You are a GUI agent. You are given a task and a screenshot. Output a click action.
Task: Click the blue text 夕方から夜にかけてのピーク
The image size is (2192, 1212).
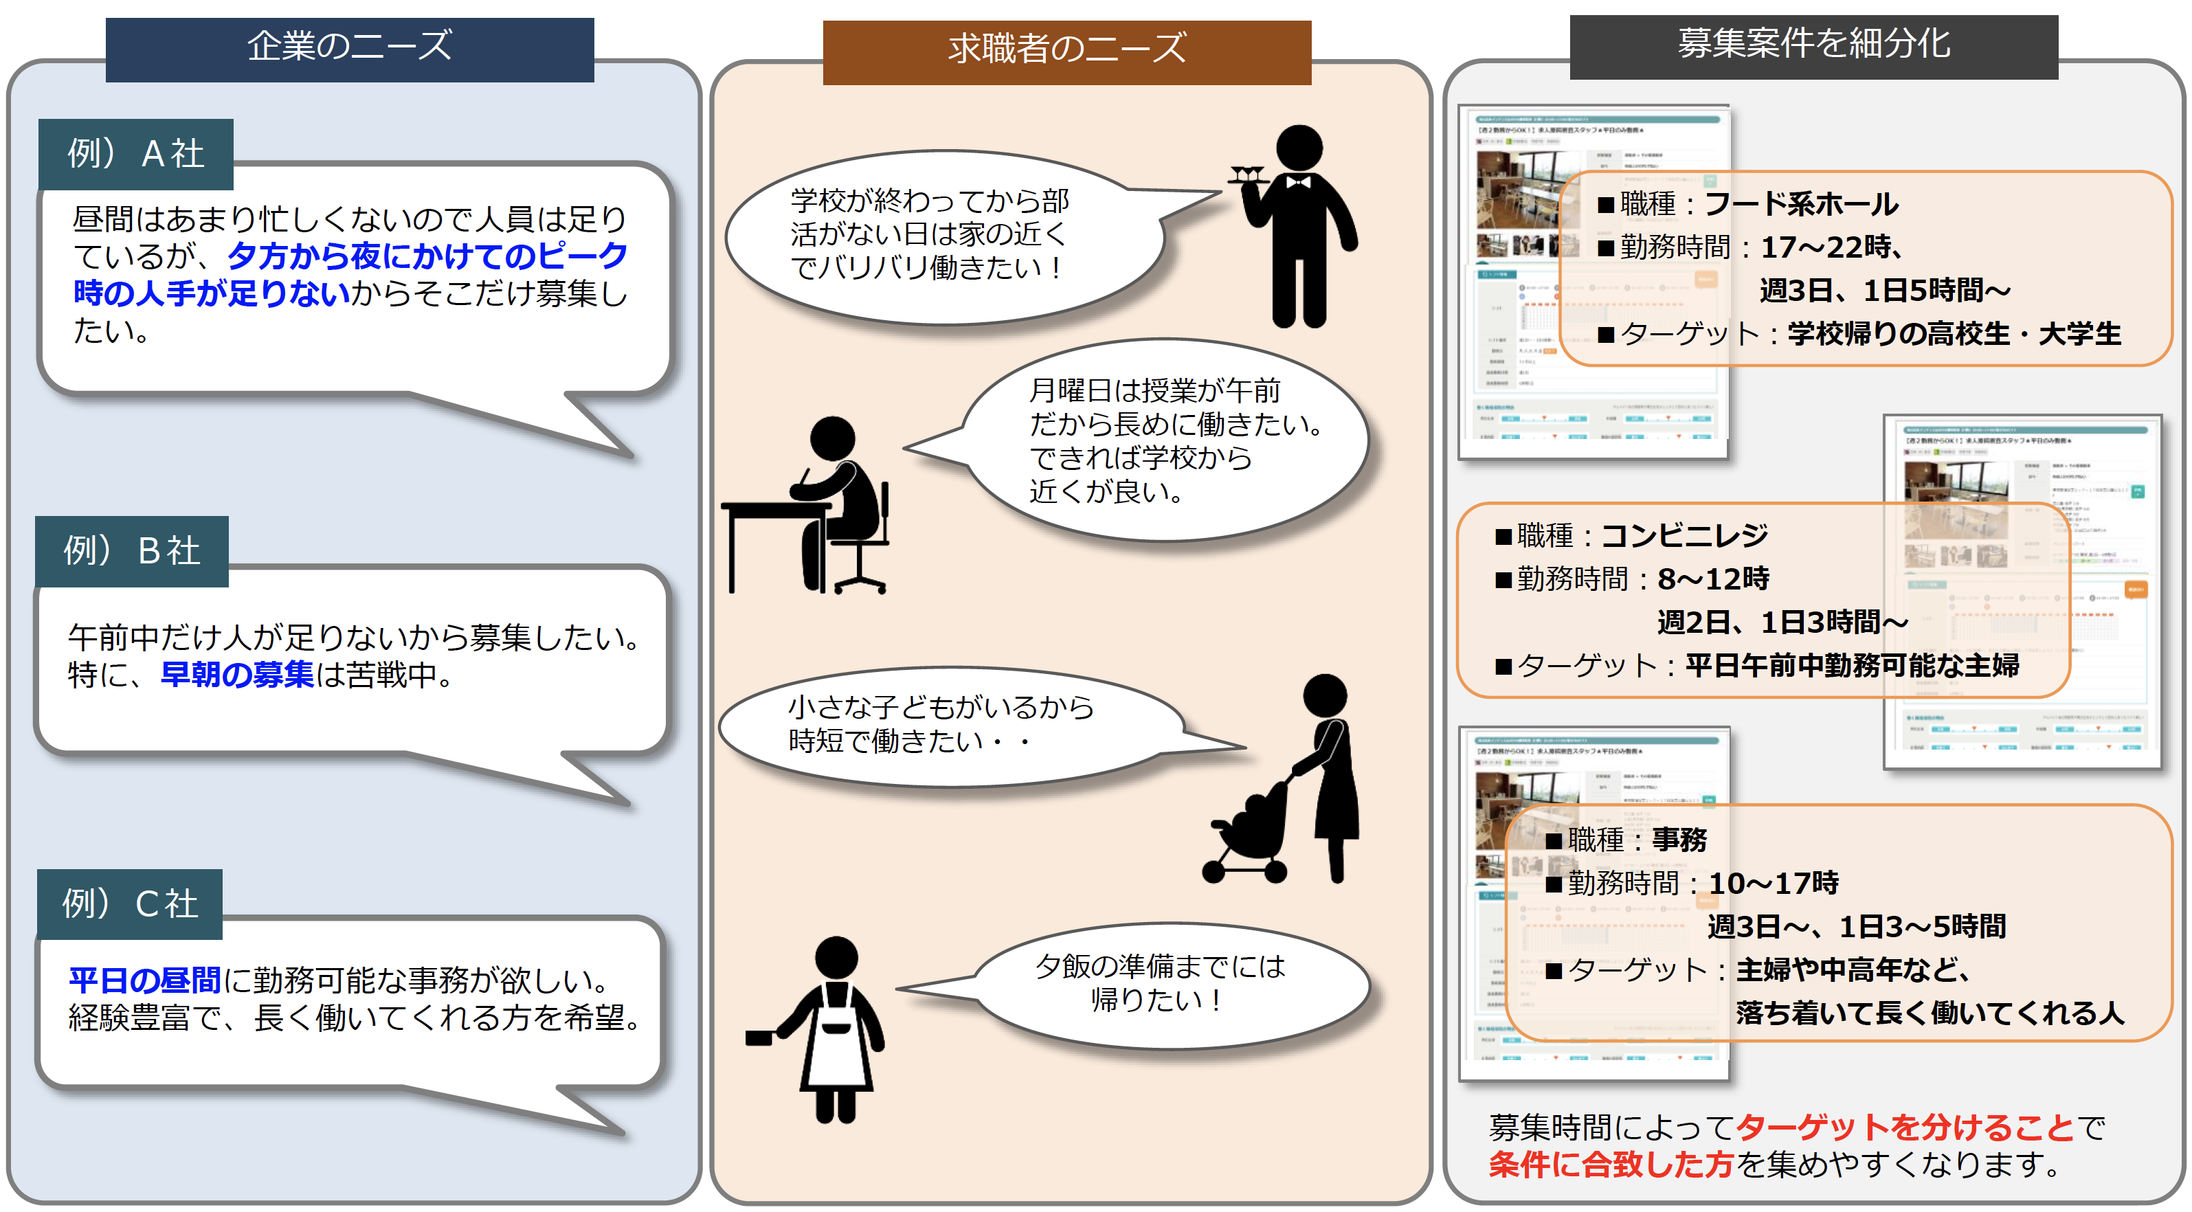427,256
